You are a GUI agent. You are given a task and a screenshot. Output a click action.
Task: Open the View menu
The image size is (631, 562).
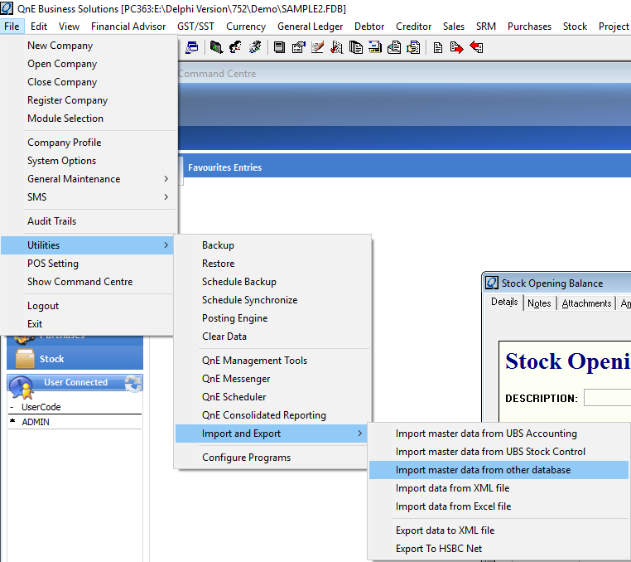(x=69, y=27)
